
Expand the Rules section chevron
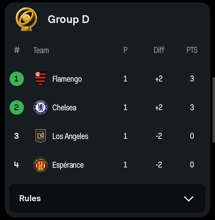tap(189, 199)
